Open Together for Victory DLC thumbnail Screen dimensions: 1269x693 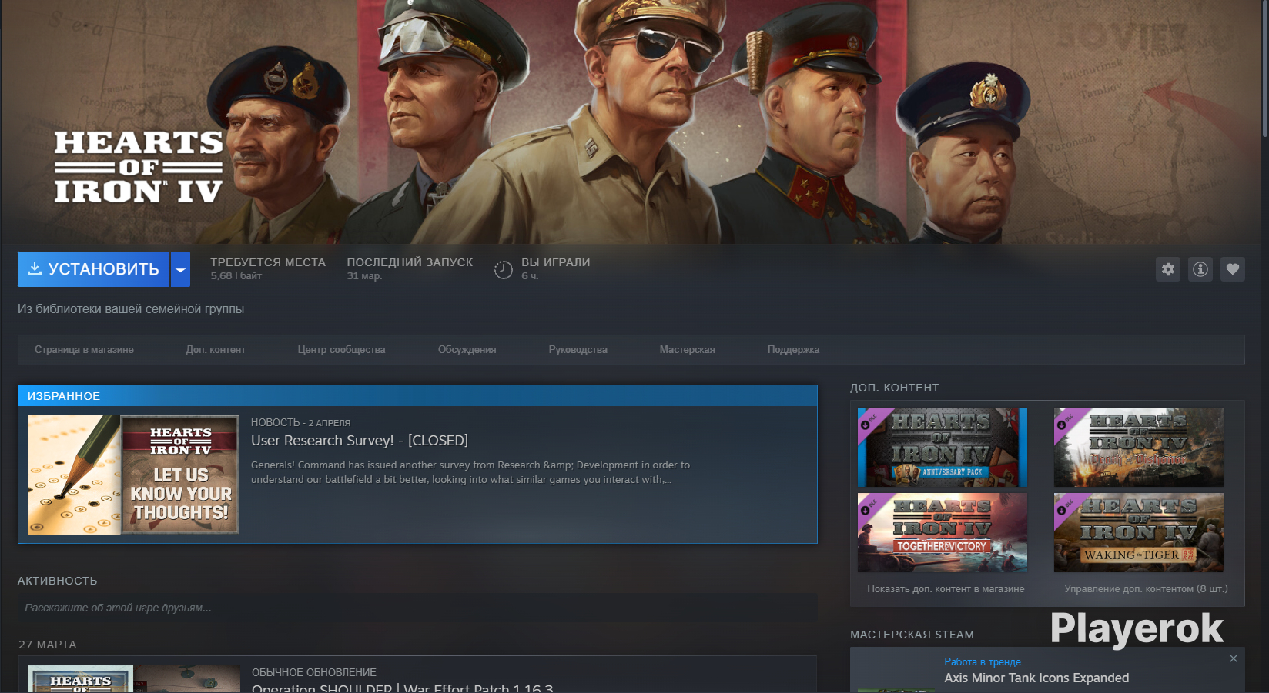click(x=943, y=532)
